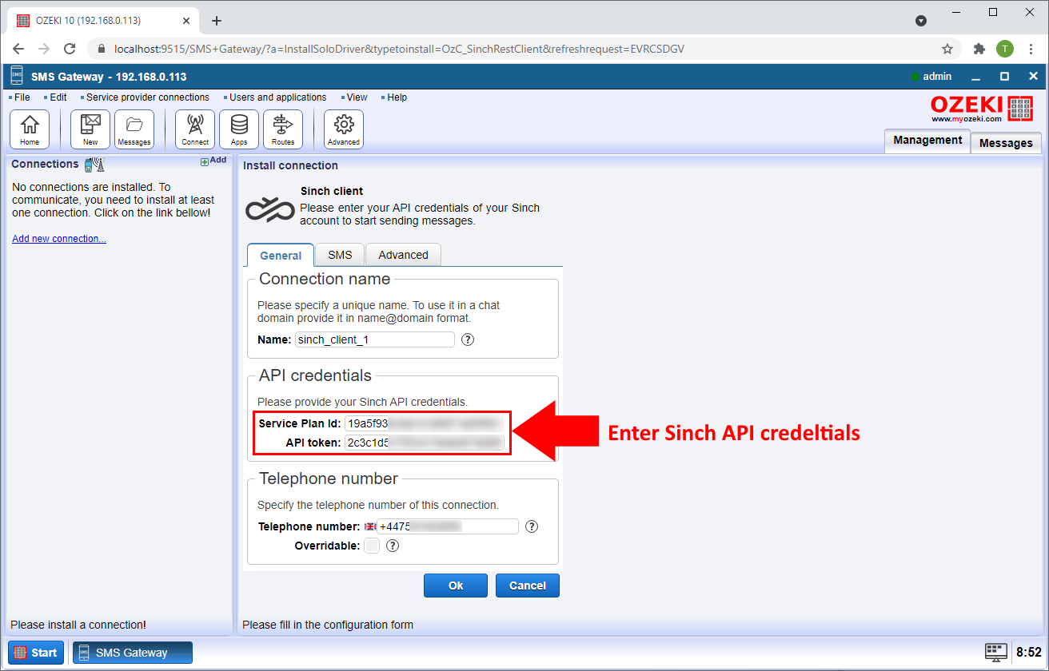
Task: Click the API token field
Action: click(425, 443)
